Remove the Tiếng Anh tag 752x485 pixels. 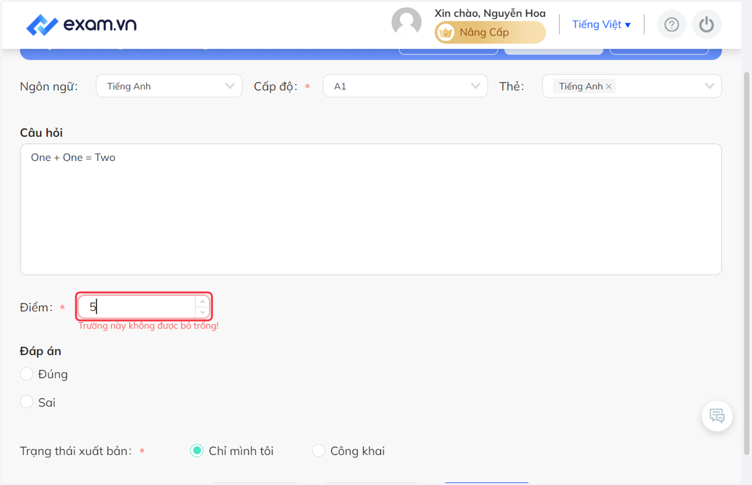point(608,86)
